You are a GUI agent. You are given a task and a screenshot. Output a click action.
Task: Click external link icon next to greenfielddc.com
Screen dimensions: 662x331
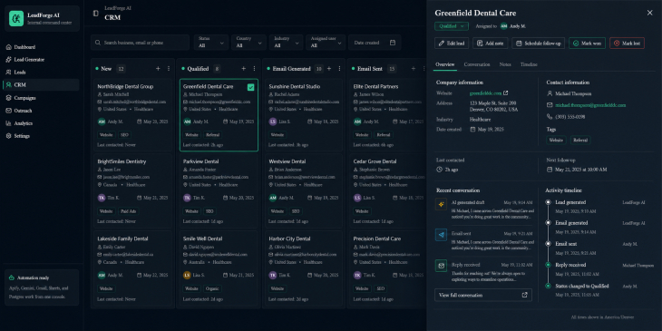[506, 92]
